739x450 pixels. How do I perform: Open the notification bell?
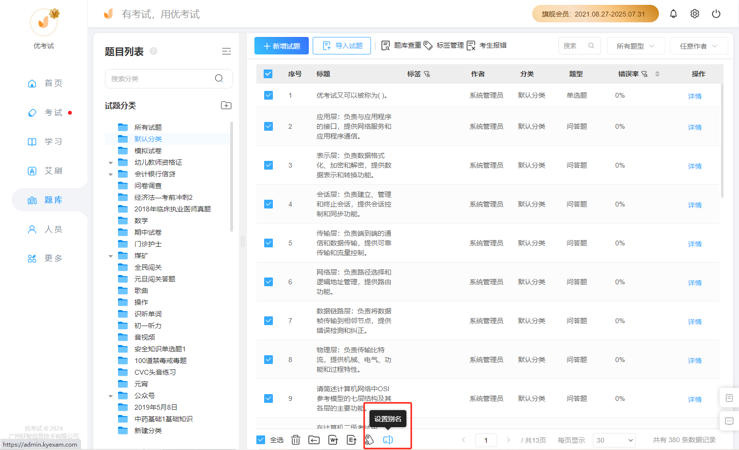click(x=673, y=14)
